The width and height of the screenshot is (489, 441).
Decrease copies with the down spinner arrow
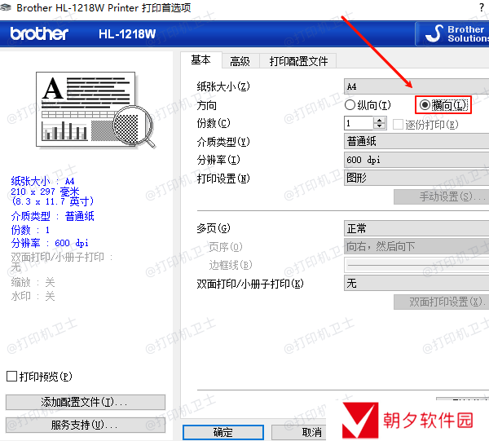click(x=380, y=127)
